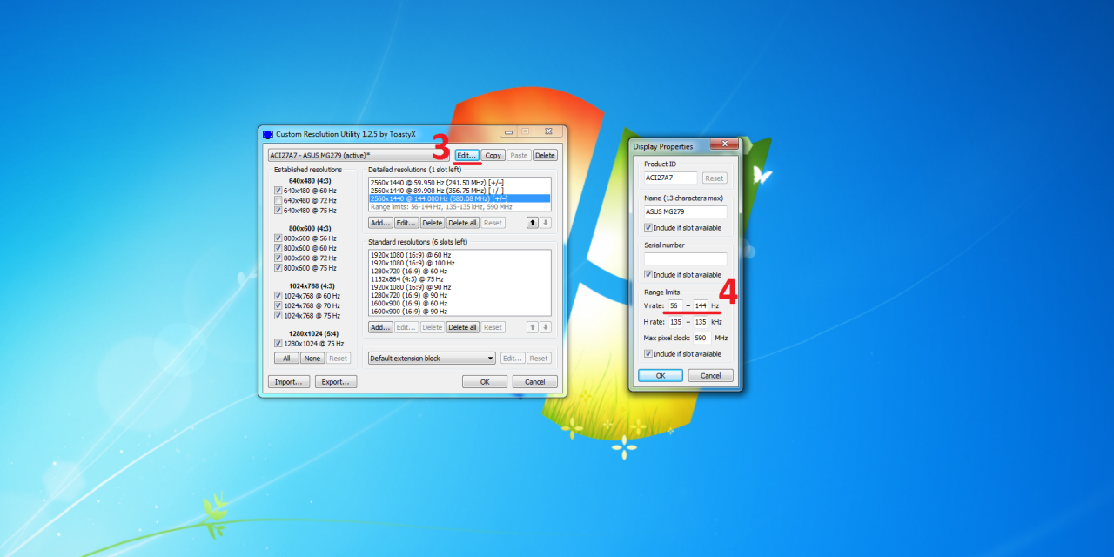Select Range limits: 56-144 Hz row
The height and width of the screenshot is (557, 1114).
click(460, 207)
